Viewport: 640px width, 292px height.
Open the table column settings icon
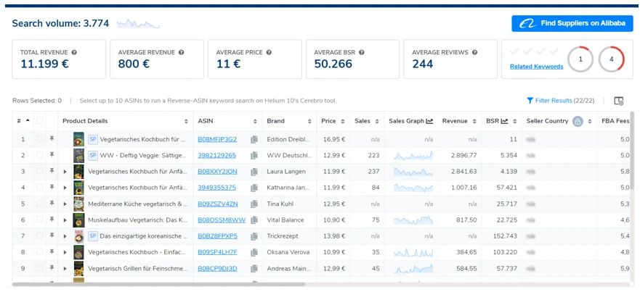[619, 101]
